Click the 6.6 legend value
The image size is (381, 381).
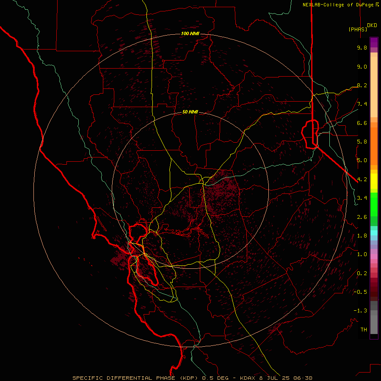(x=362, y=123)
